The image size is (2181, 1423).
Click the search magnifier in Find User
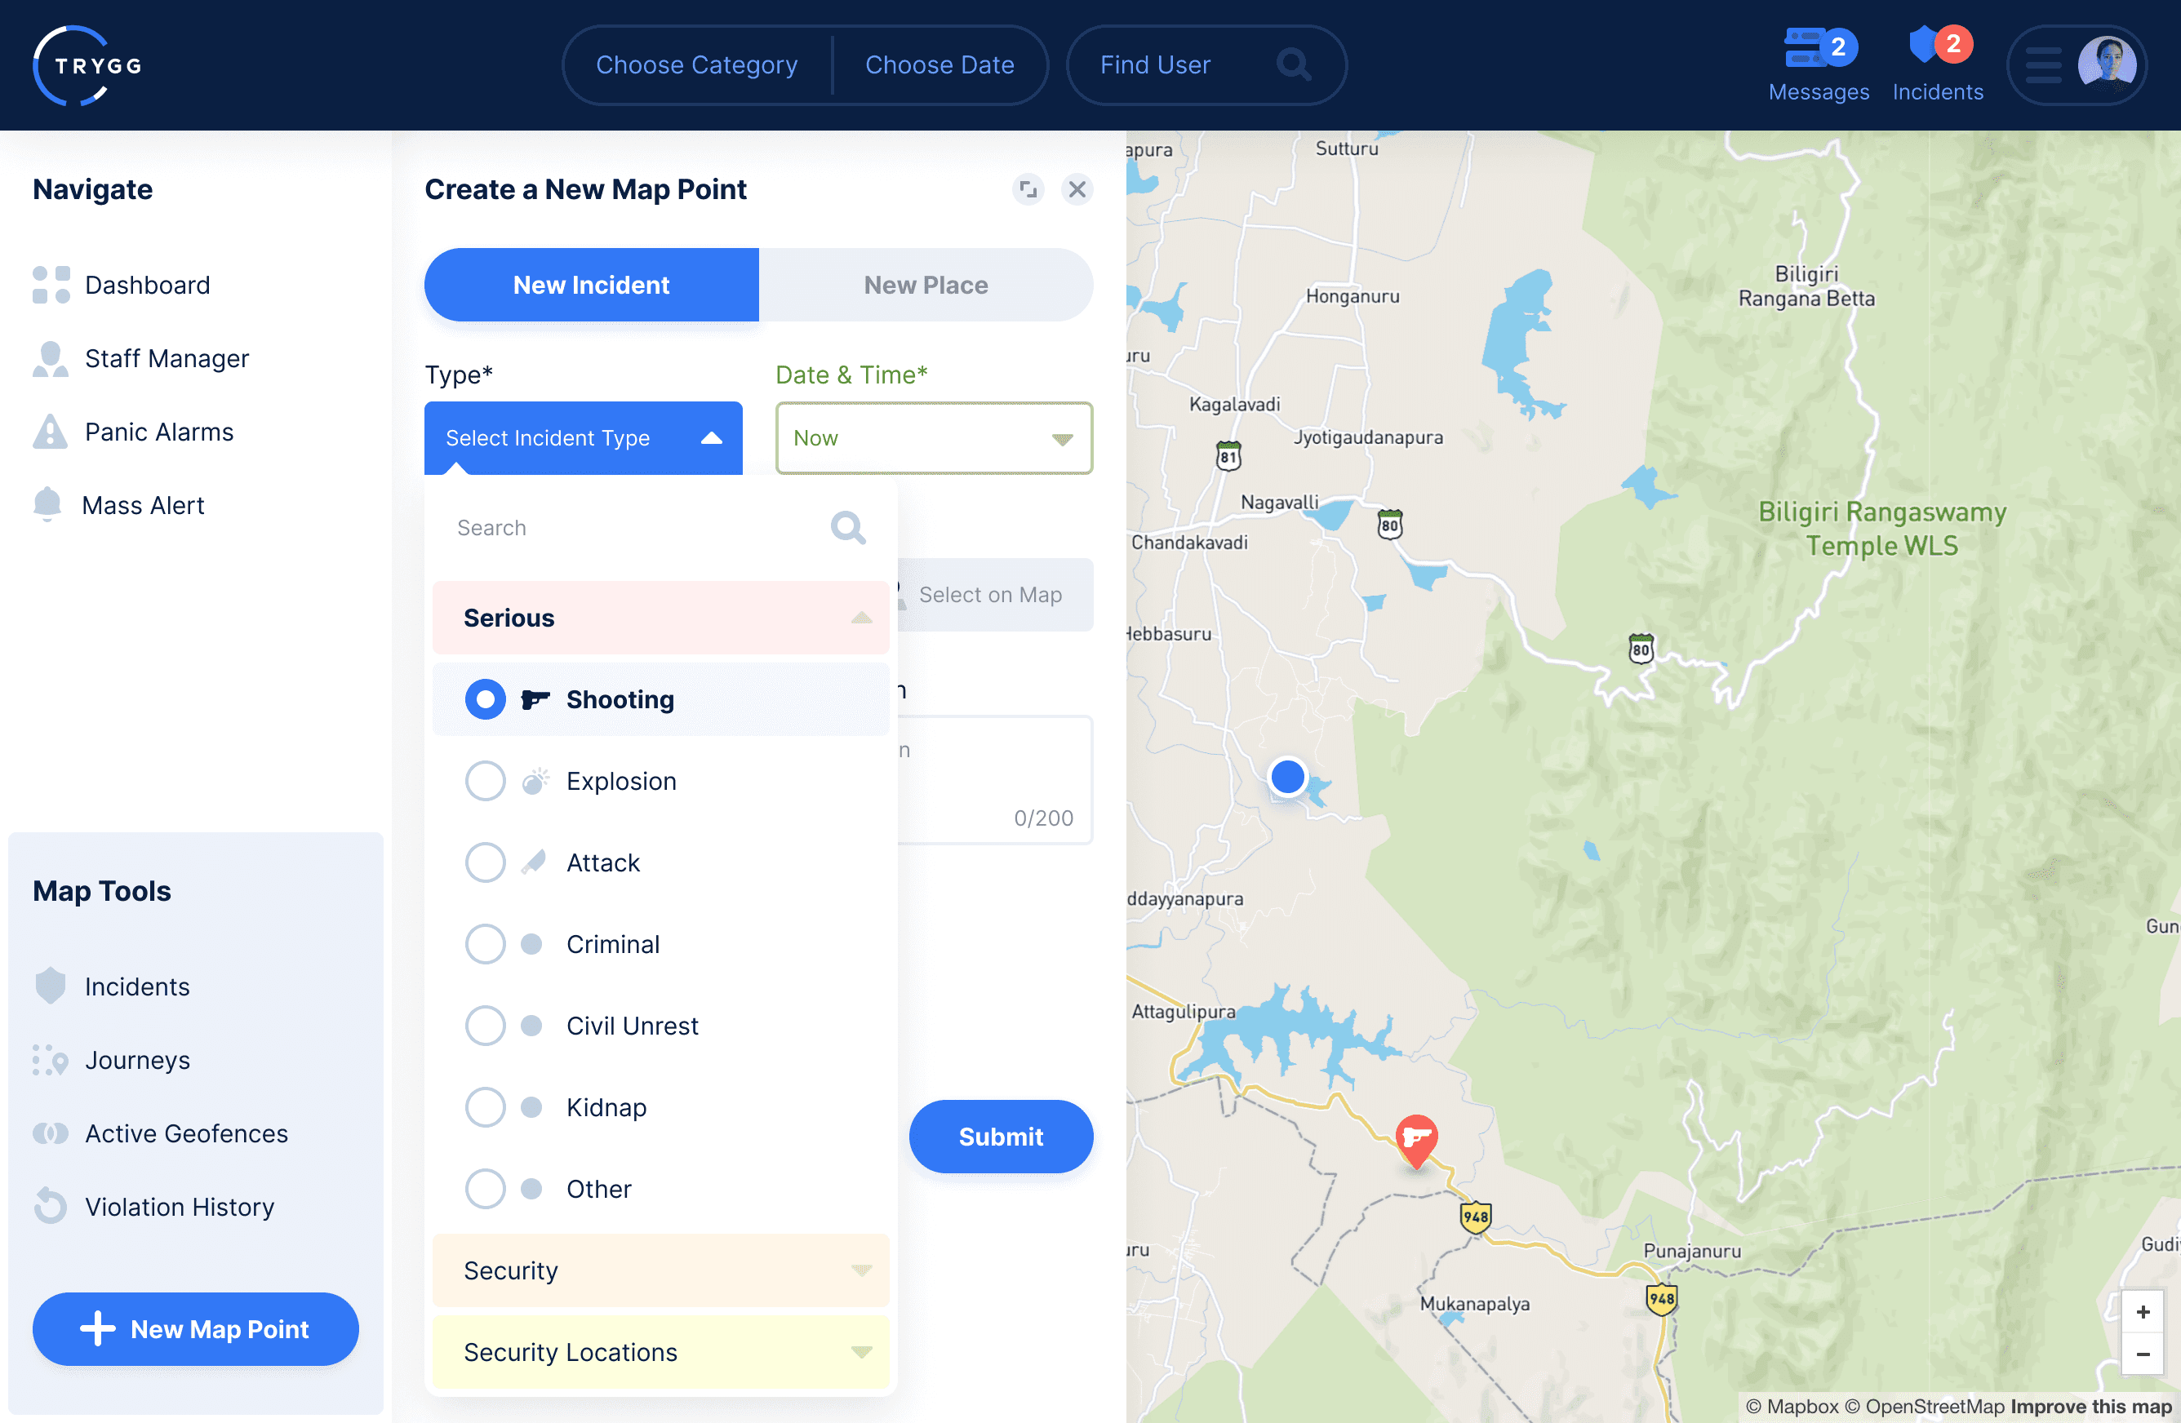point(1293,65)
